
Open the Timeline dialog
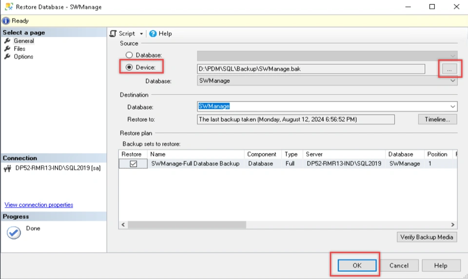point(437,120)
